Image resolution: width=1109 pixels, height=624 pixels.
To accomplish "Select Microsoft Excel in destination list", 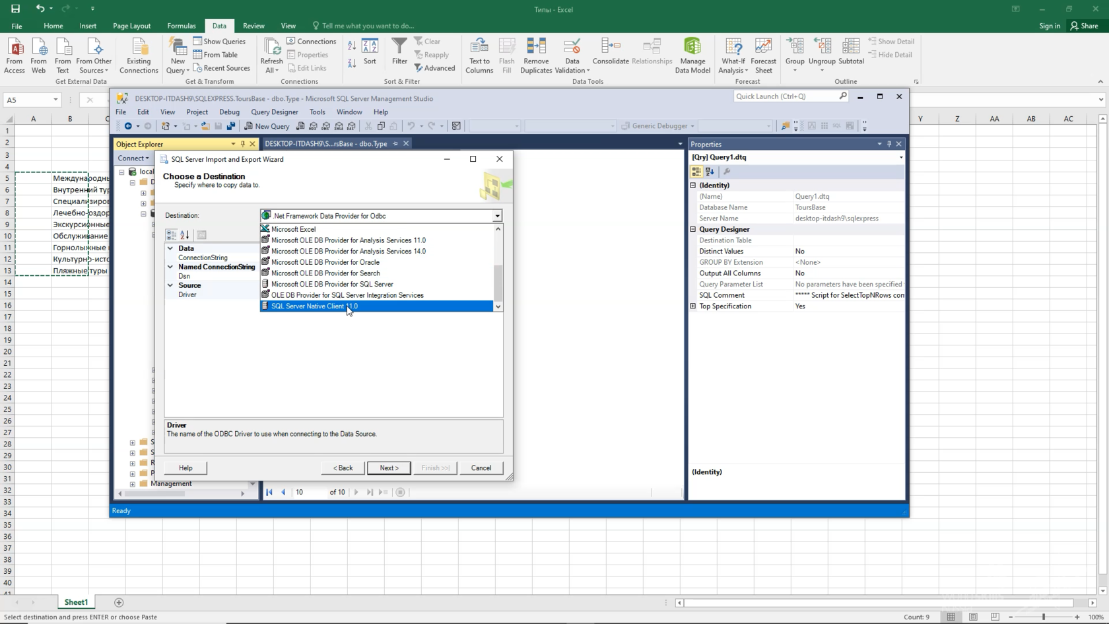I will click(x=377, y=229).
